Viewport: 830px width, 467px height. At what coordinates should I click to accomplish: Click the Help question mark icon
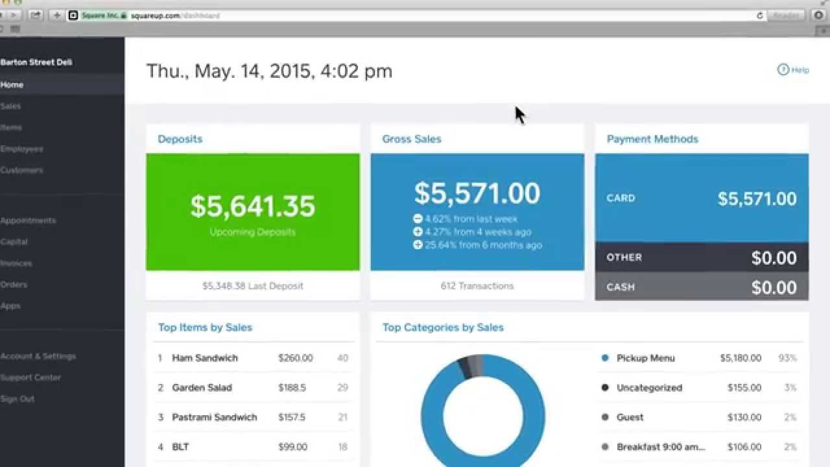[x=783, y=69]
